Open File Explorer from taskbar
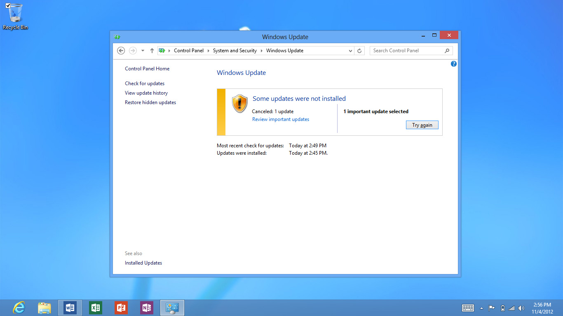Screen dimensions: 563x316 pyautogui.click(x=45, y=308)
